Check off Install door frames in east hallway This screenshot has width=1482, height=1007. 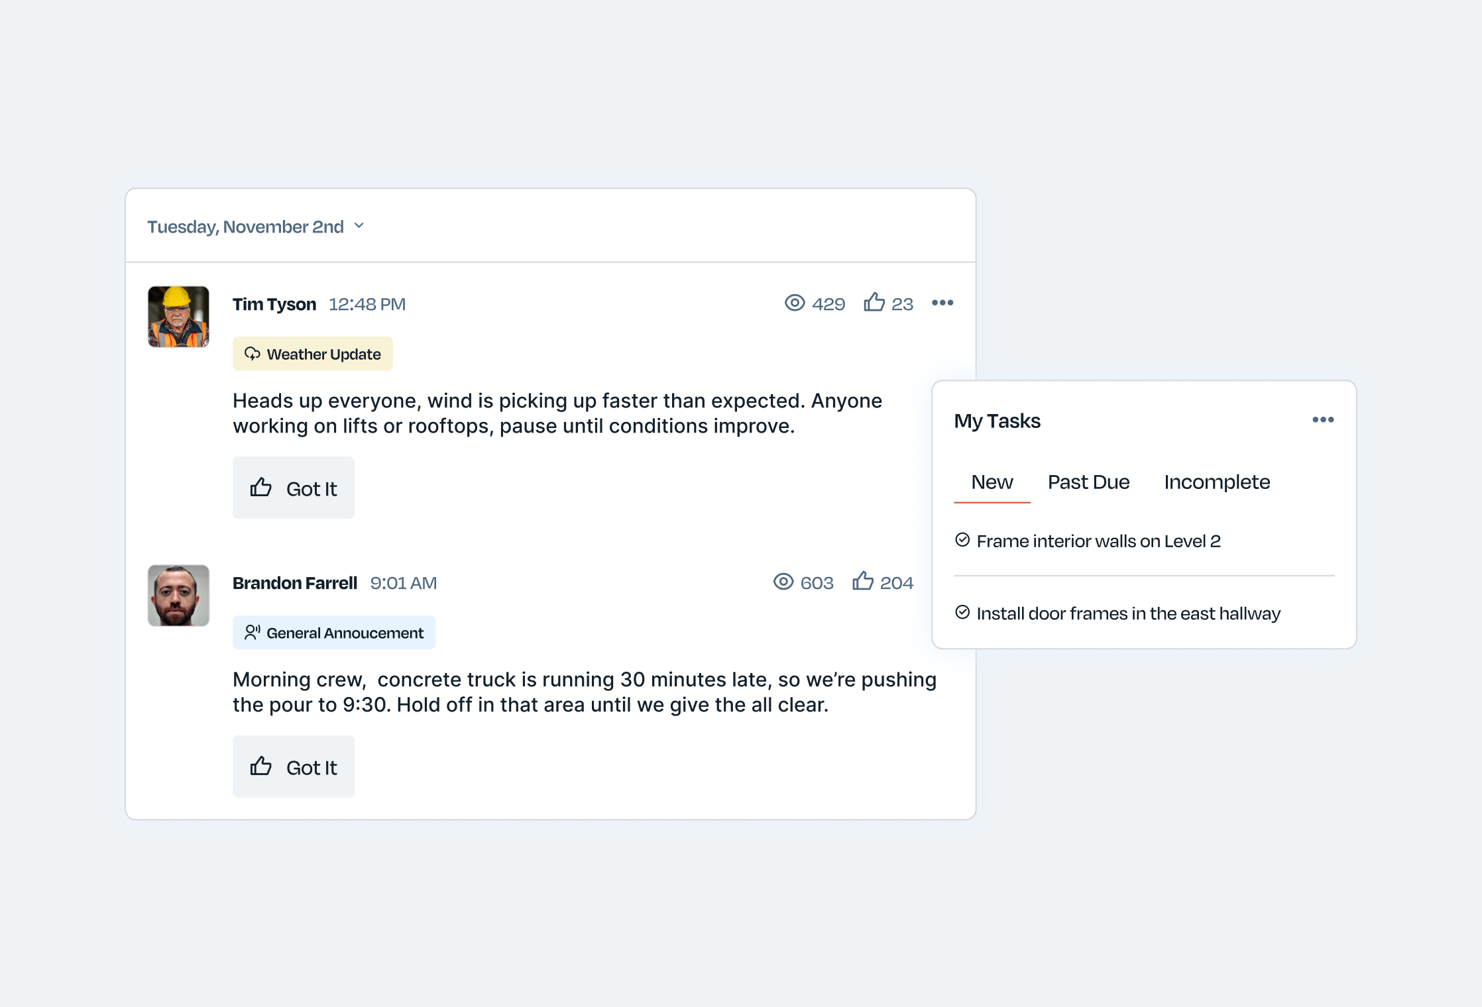pyautogui.click(x=962, y=613)
